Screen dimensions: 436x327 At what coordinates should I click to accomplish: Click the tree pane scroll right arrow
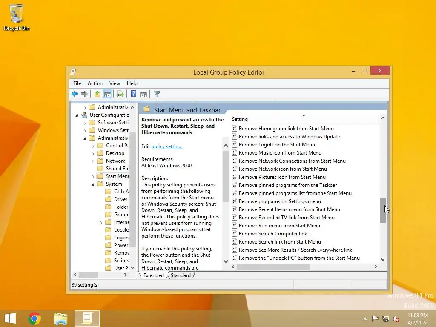point(126,275)
